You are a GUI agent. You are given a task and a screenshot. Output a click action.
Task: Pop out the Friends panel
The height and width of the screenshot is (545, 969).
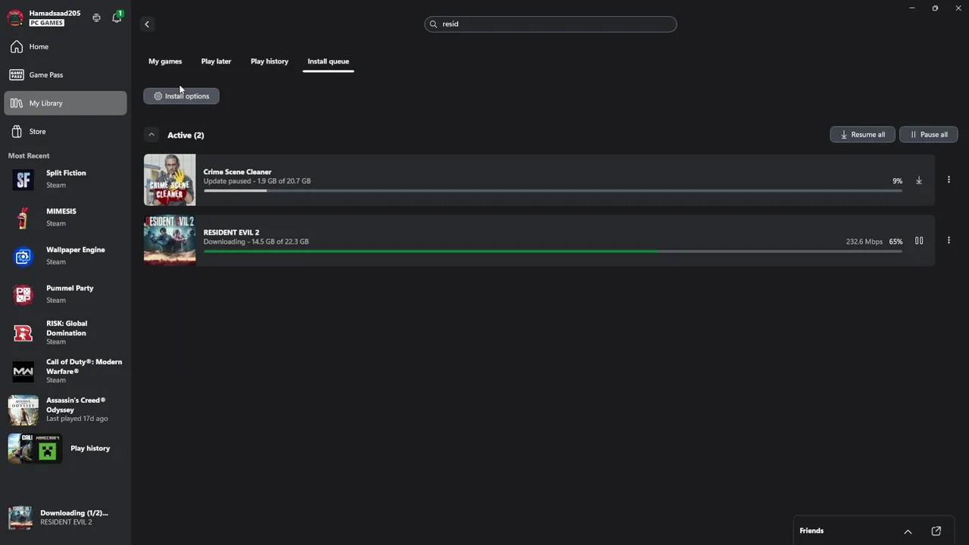coord(936,531)
